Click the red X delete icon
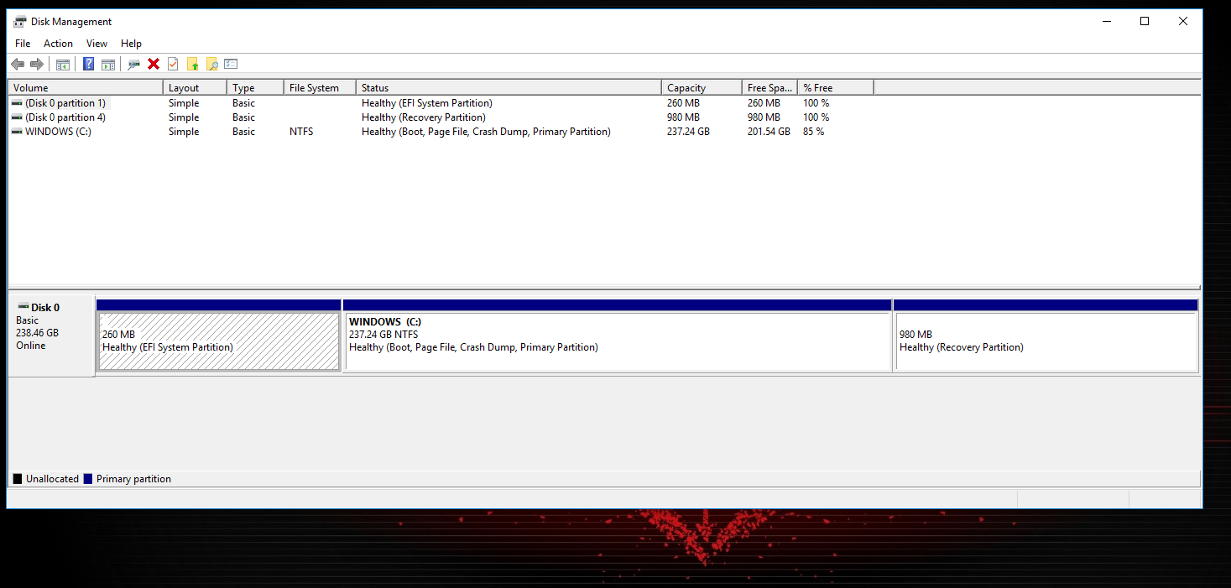 (x=154, y=64)
